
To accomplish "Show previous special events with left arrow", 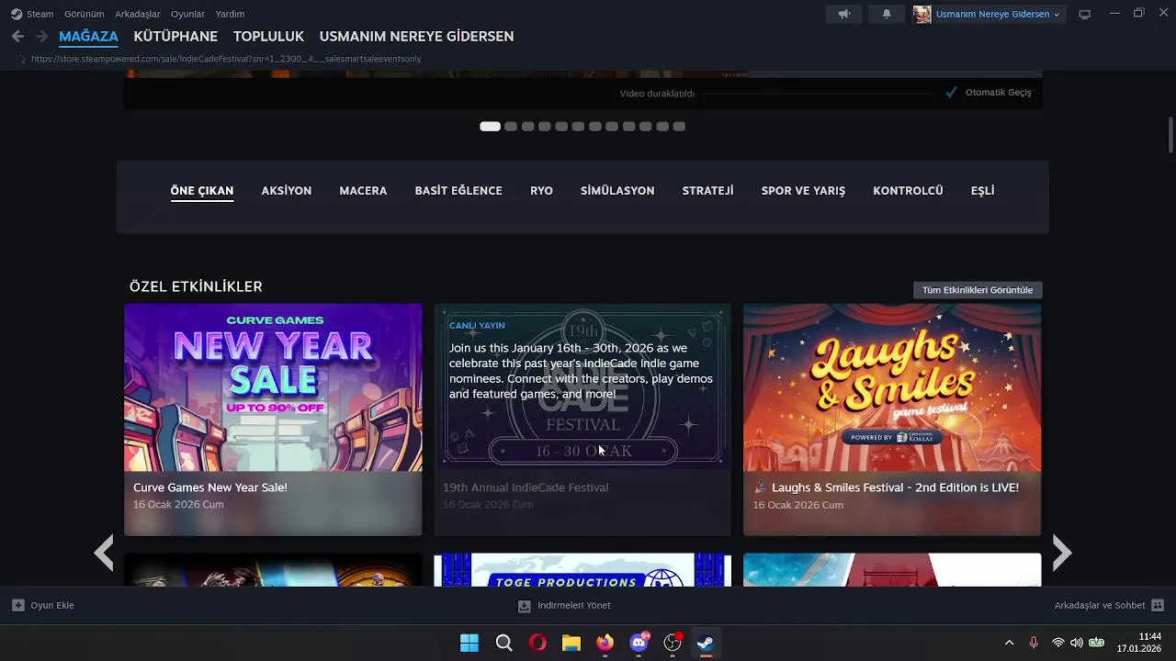I will point(104,553).
